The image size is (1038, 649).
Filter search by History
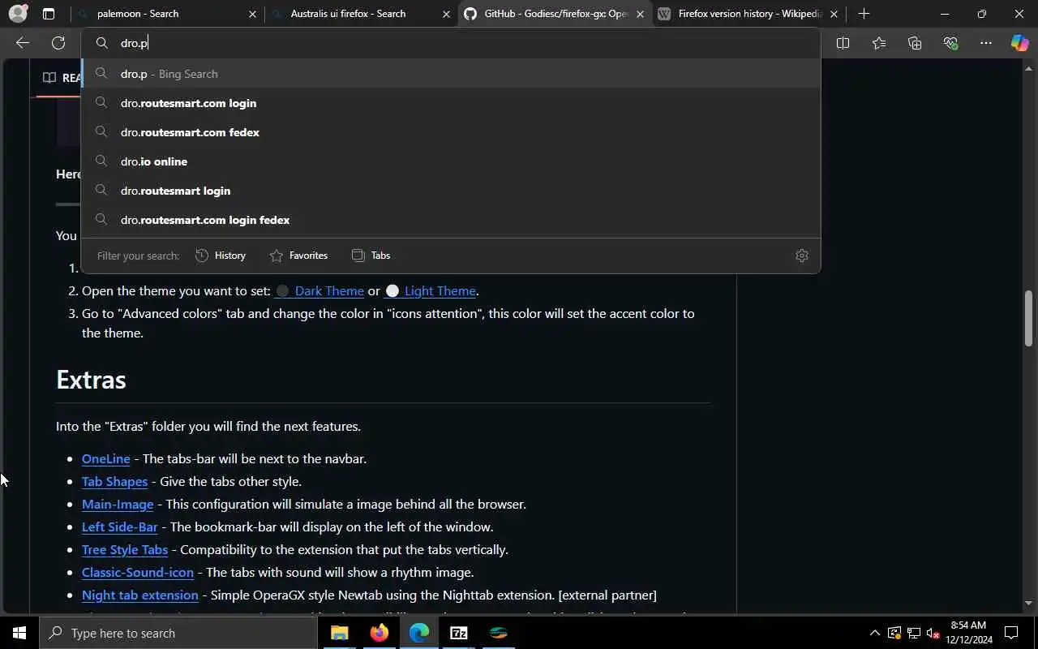click(221, 256)
